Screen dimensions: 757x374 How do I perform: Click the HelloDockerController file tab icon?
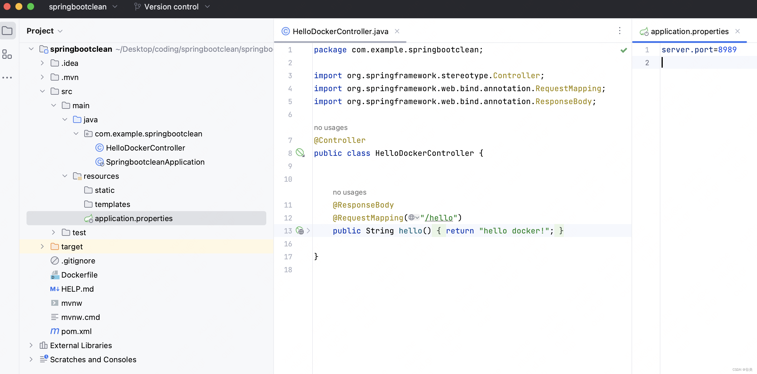[286, 31]
